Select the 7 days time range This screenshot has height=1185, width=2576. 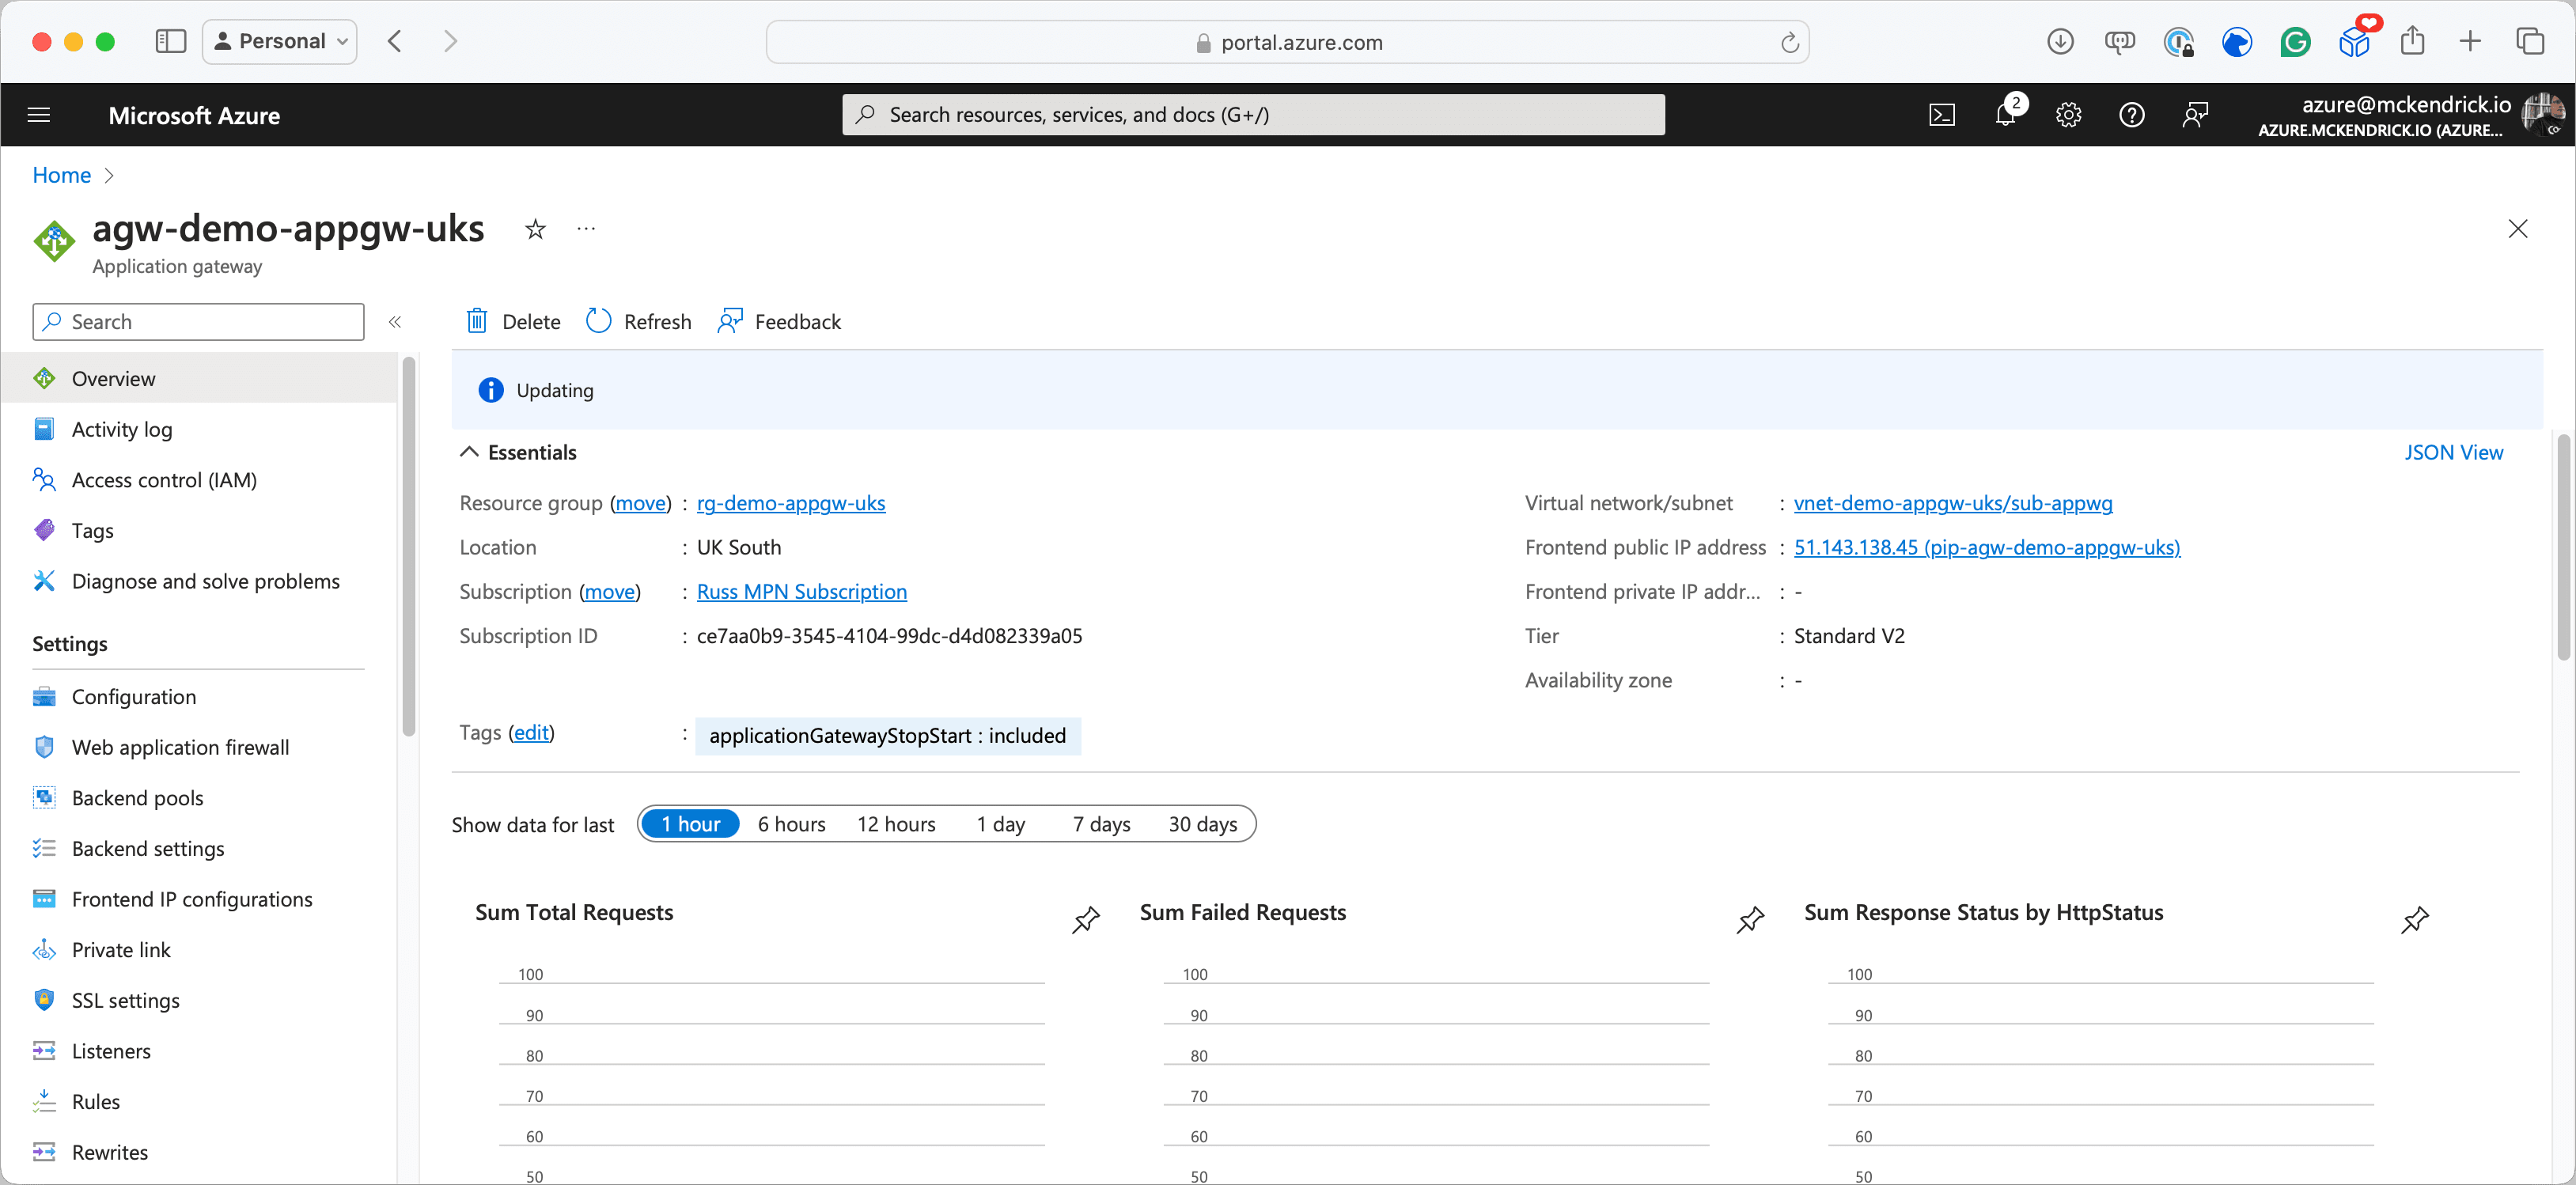click(1101, 824)
